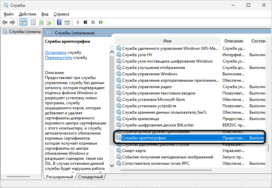Select Служба установки устройств row
272x188 pixels.
pos(190,106)
